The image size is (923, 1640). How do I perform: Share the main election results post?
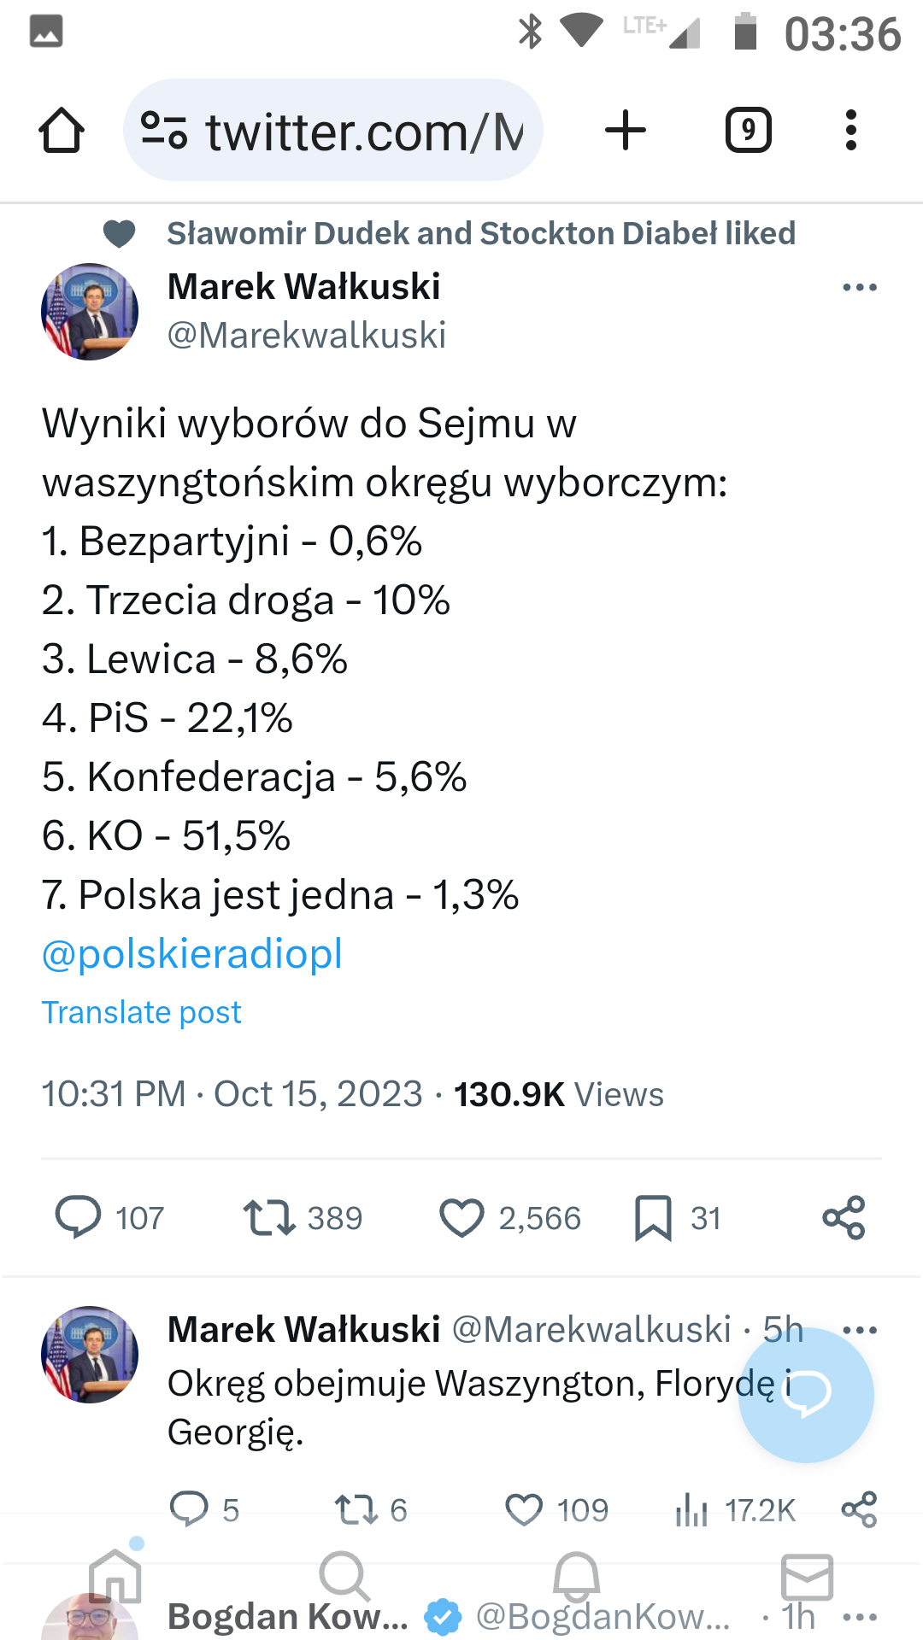click(844, 1217)
